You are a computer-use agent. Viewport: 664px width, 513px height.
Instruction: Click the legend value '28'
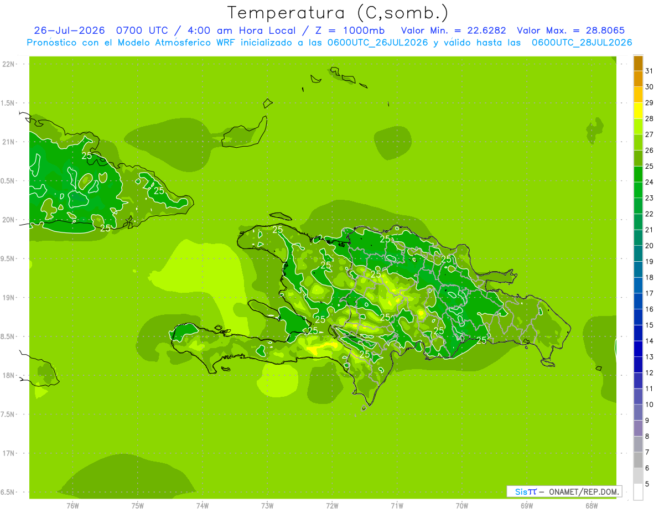coord(649,118)
